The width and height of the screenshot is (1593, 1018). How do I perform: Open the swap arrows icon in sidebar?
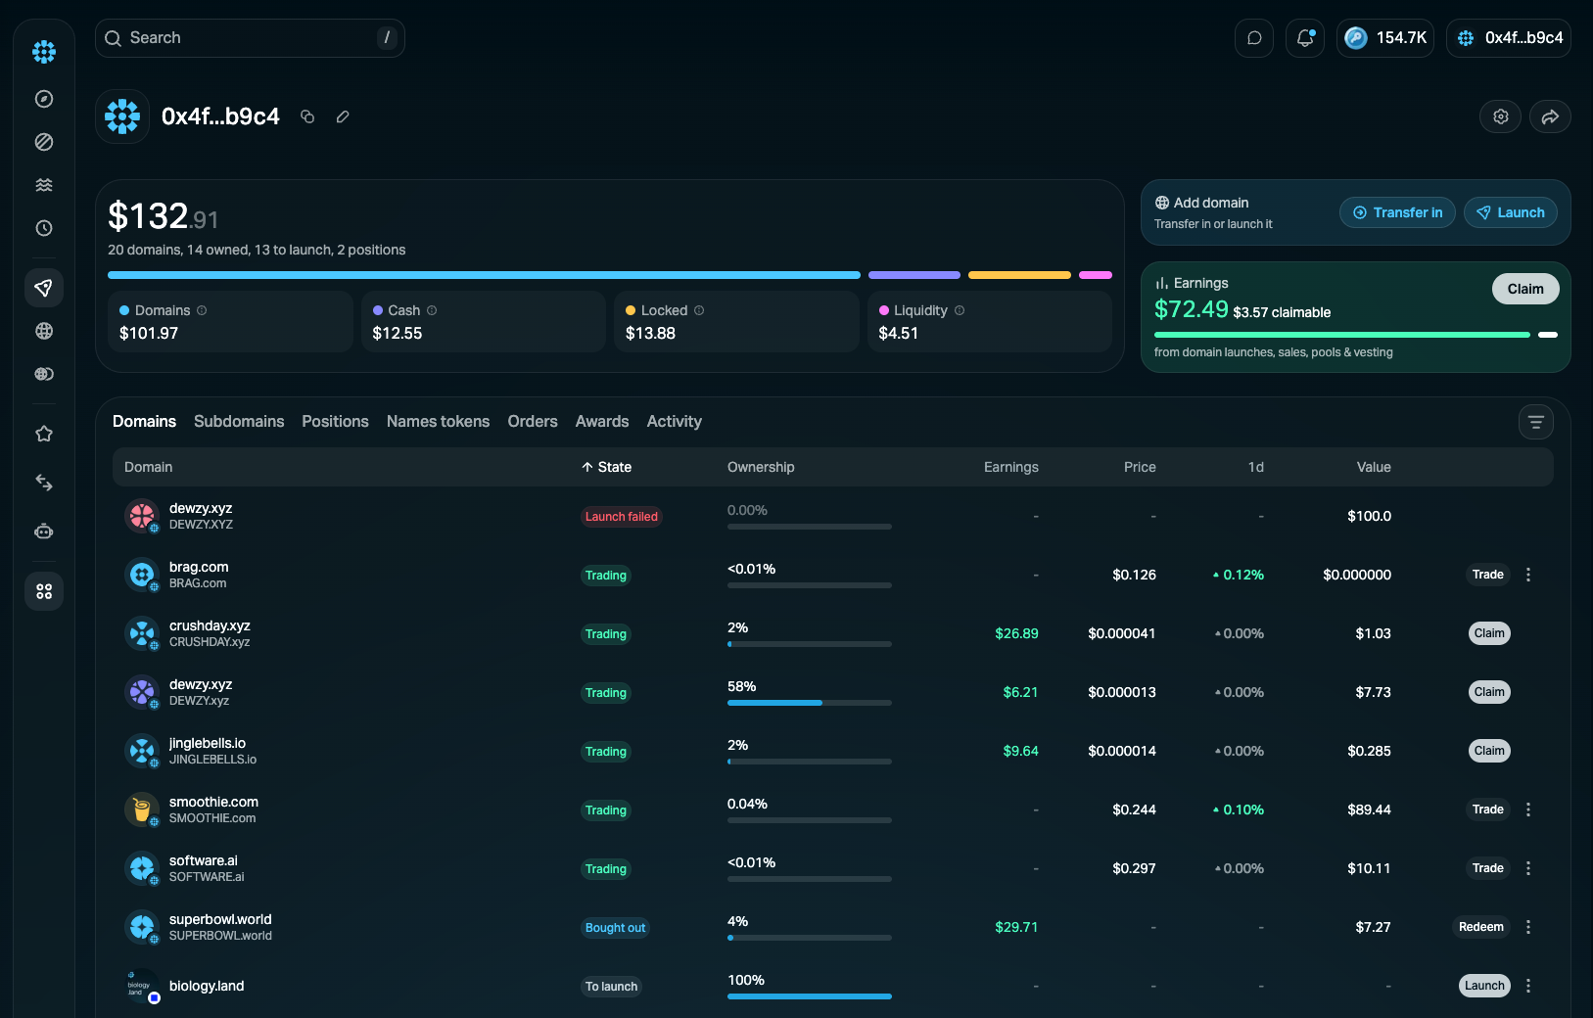click(x=44, y=483)
